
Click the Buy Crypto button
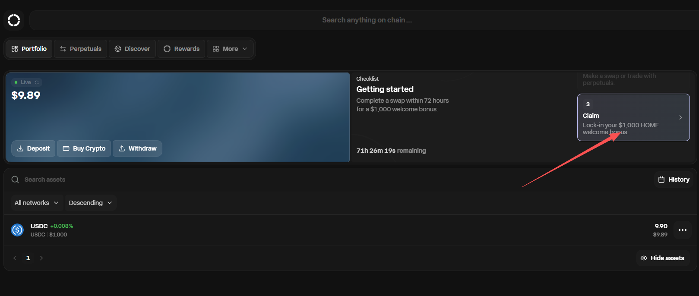tap(84, 148)
